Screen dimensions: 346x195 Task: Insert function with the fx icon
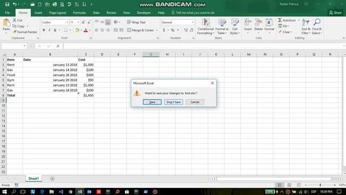[x=58, y=46]
